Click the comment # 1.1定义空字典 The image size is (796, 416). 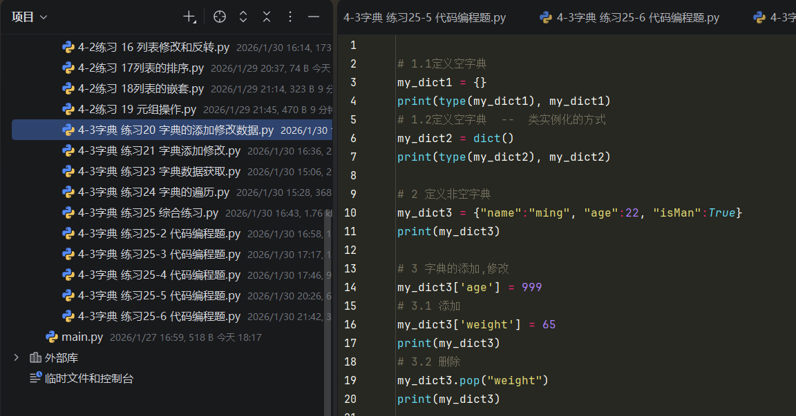click(x=442, y=64)
